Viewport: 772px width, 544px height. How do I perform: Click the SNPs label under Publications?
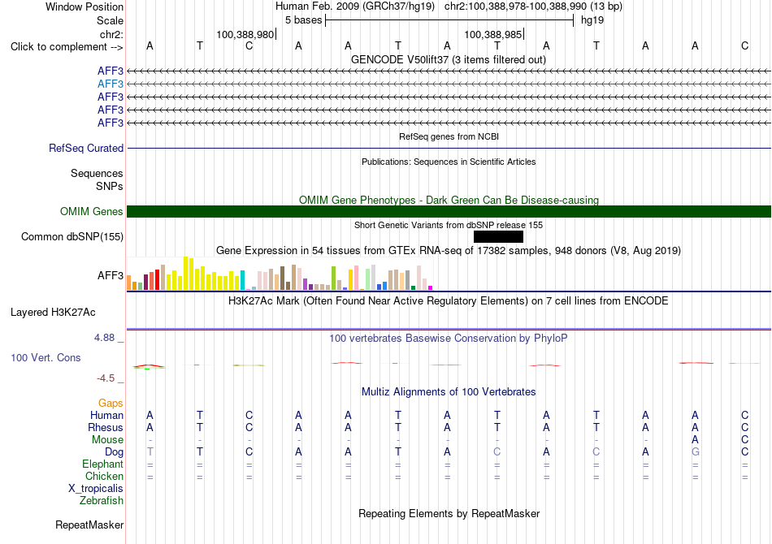click(x=110, y=187)
